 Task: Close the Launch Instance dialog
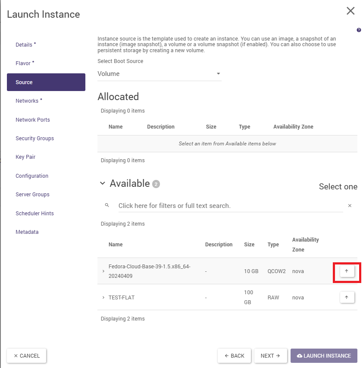click(x=350, y=11)
